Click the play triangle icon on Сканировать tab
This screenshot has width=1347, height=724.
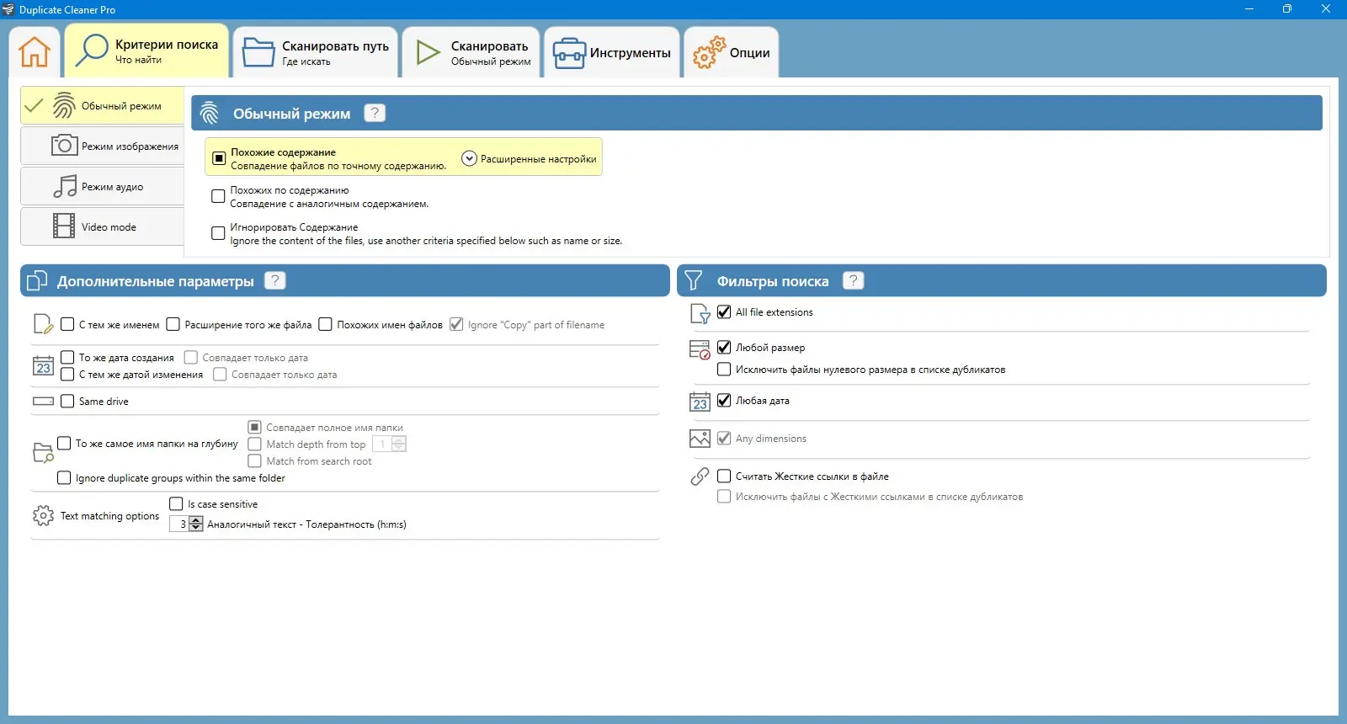coord(428,52)
